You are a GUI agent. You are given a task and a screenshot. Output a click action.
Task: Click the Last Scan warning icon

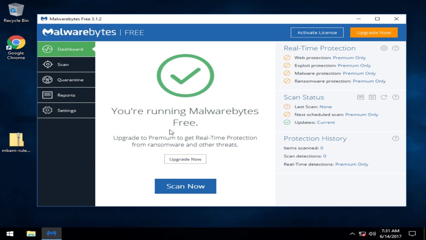click(x=287, y=107)
